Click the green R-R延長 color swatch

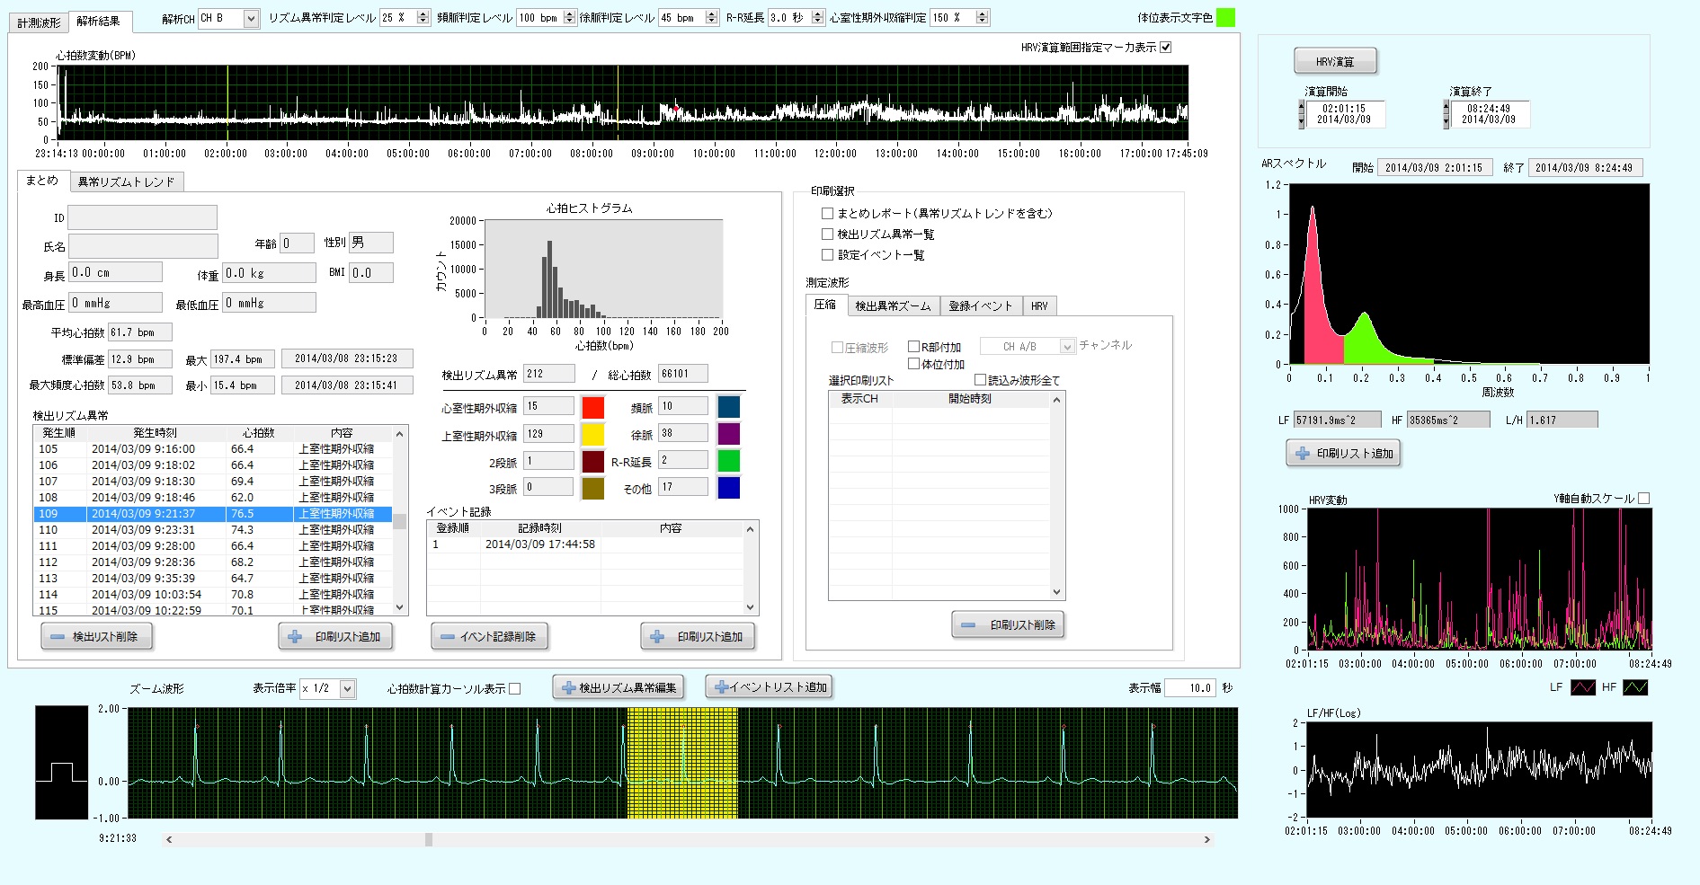point(729,461)
